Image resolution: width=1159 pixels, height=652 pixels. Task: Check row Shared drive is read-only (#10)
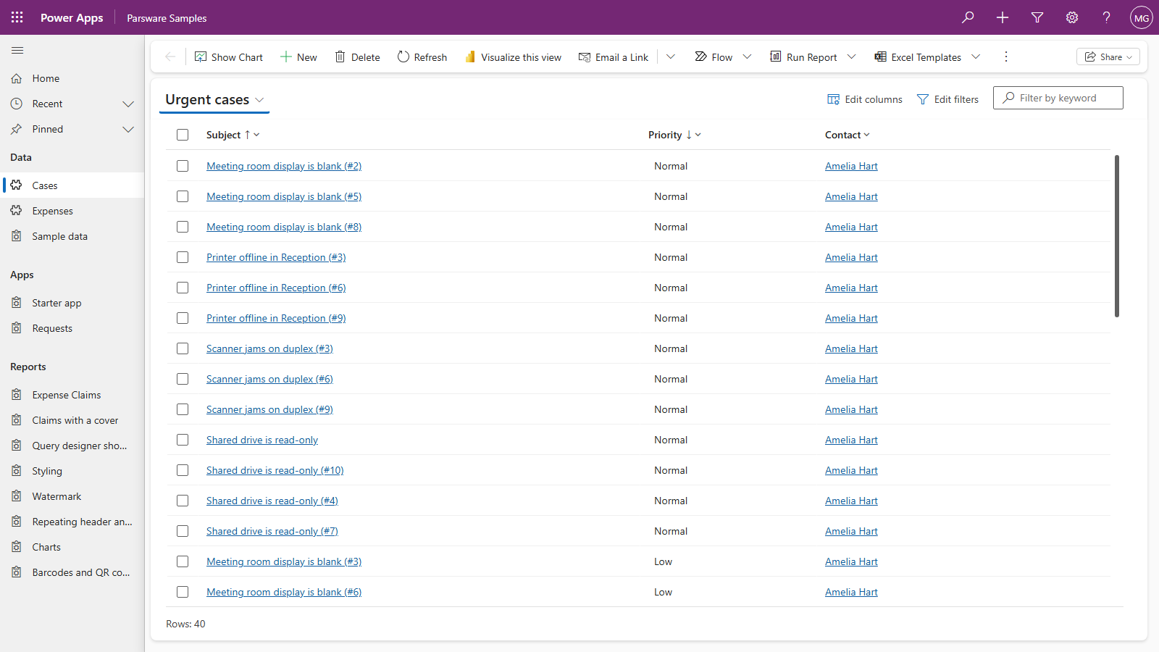(x=183, y=470)
